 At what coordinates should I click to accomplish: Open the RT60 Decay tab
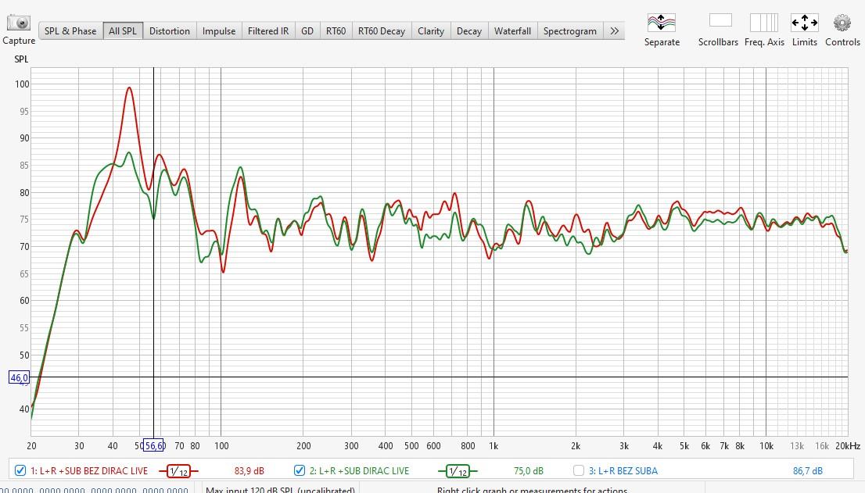coord(382,31)
